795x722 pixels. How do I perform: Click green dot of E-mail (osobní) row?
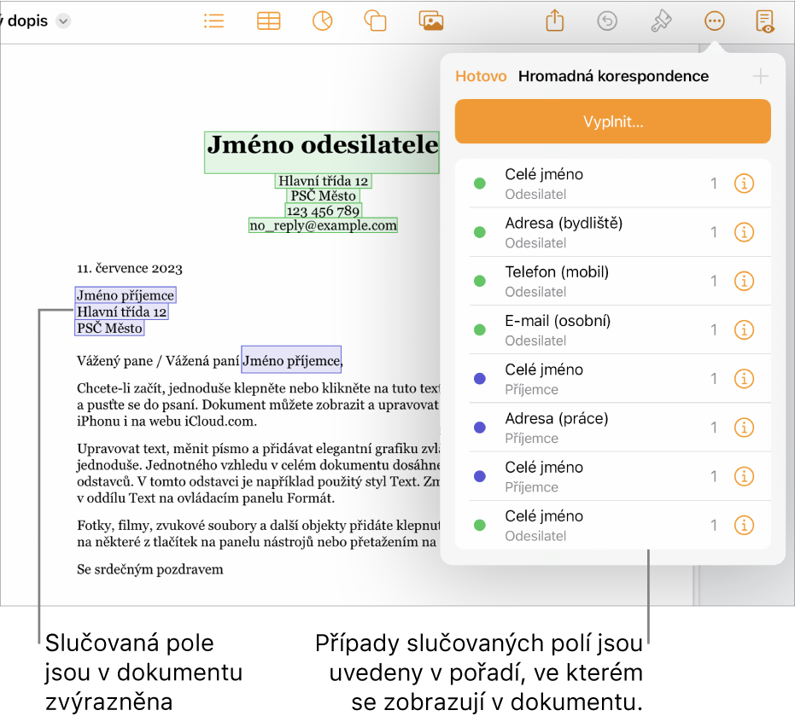(479, 329)
